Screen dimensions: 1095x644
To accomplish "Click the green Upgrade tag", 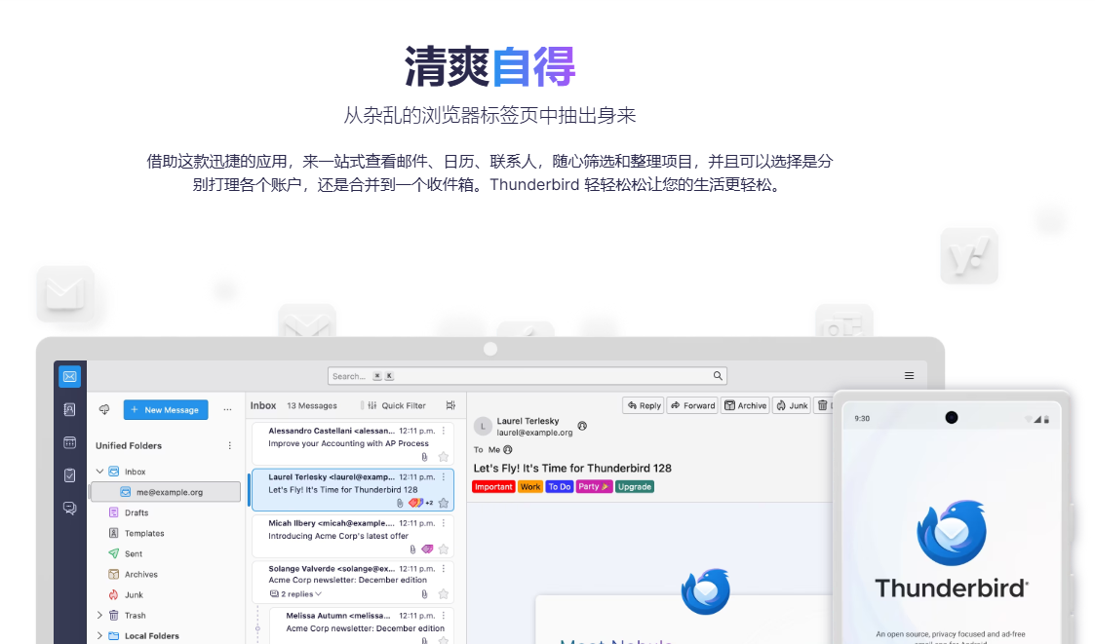I will (x=635, y=487).
